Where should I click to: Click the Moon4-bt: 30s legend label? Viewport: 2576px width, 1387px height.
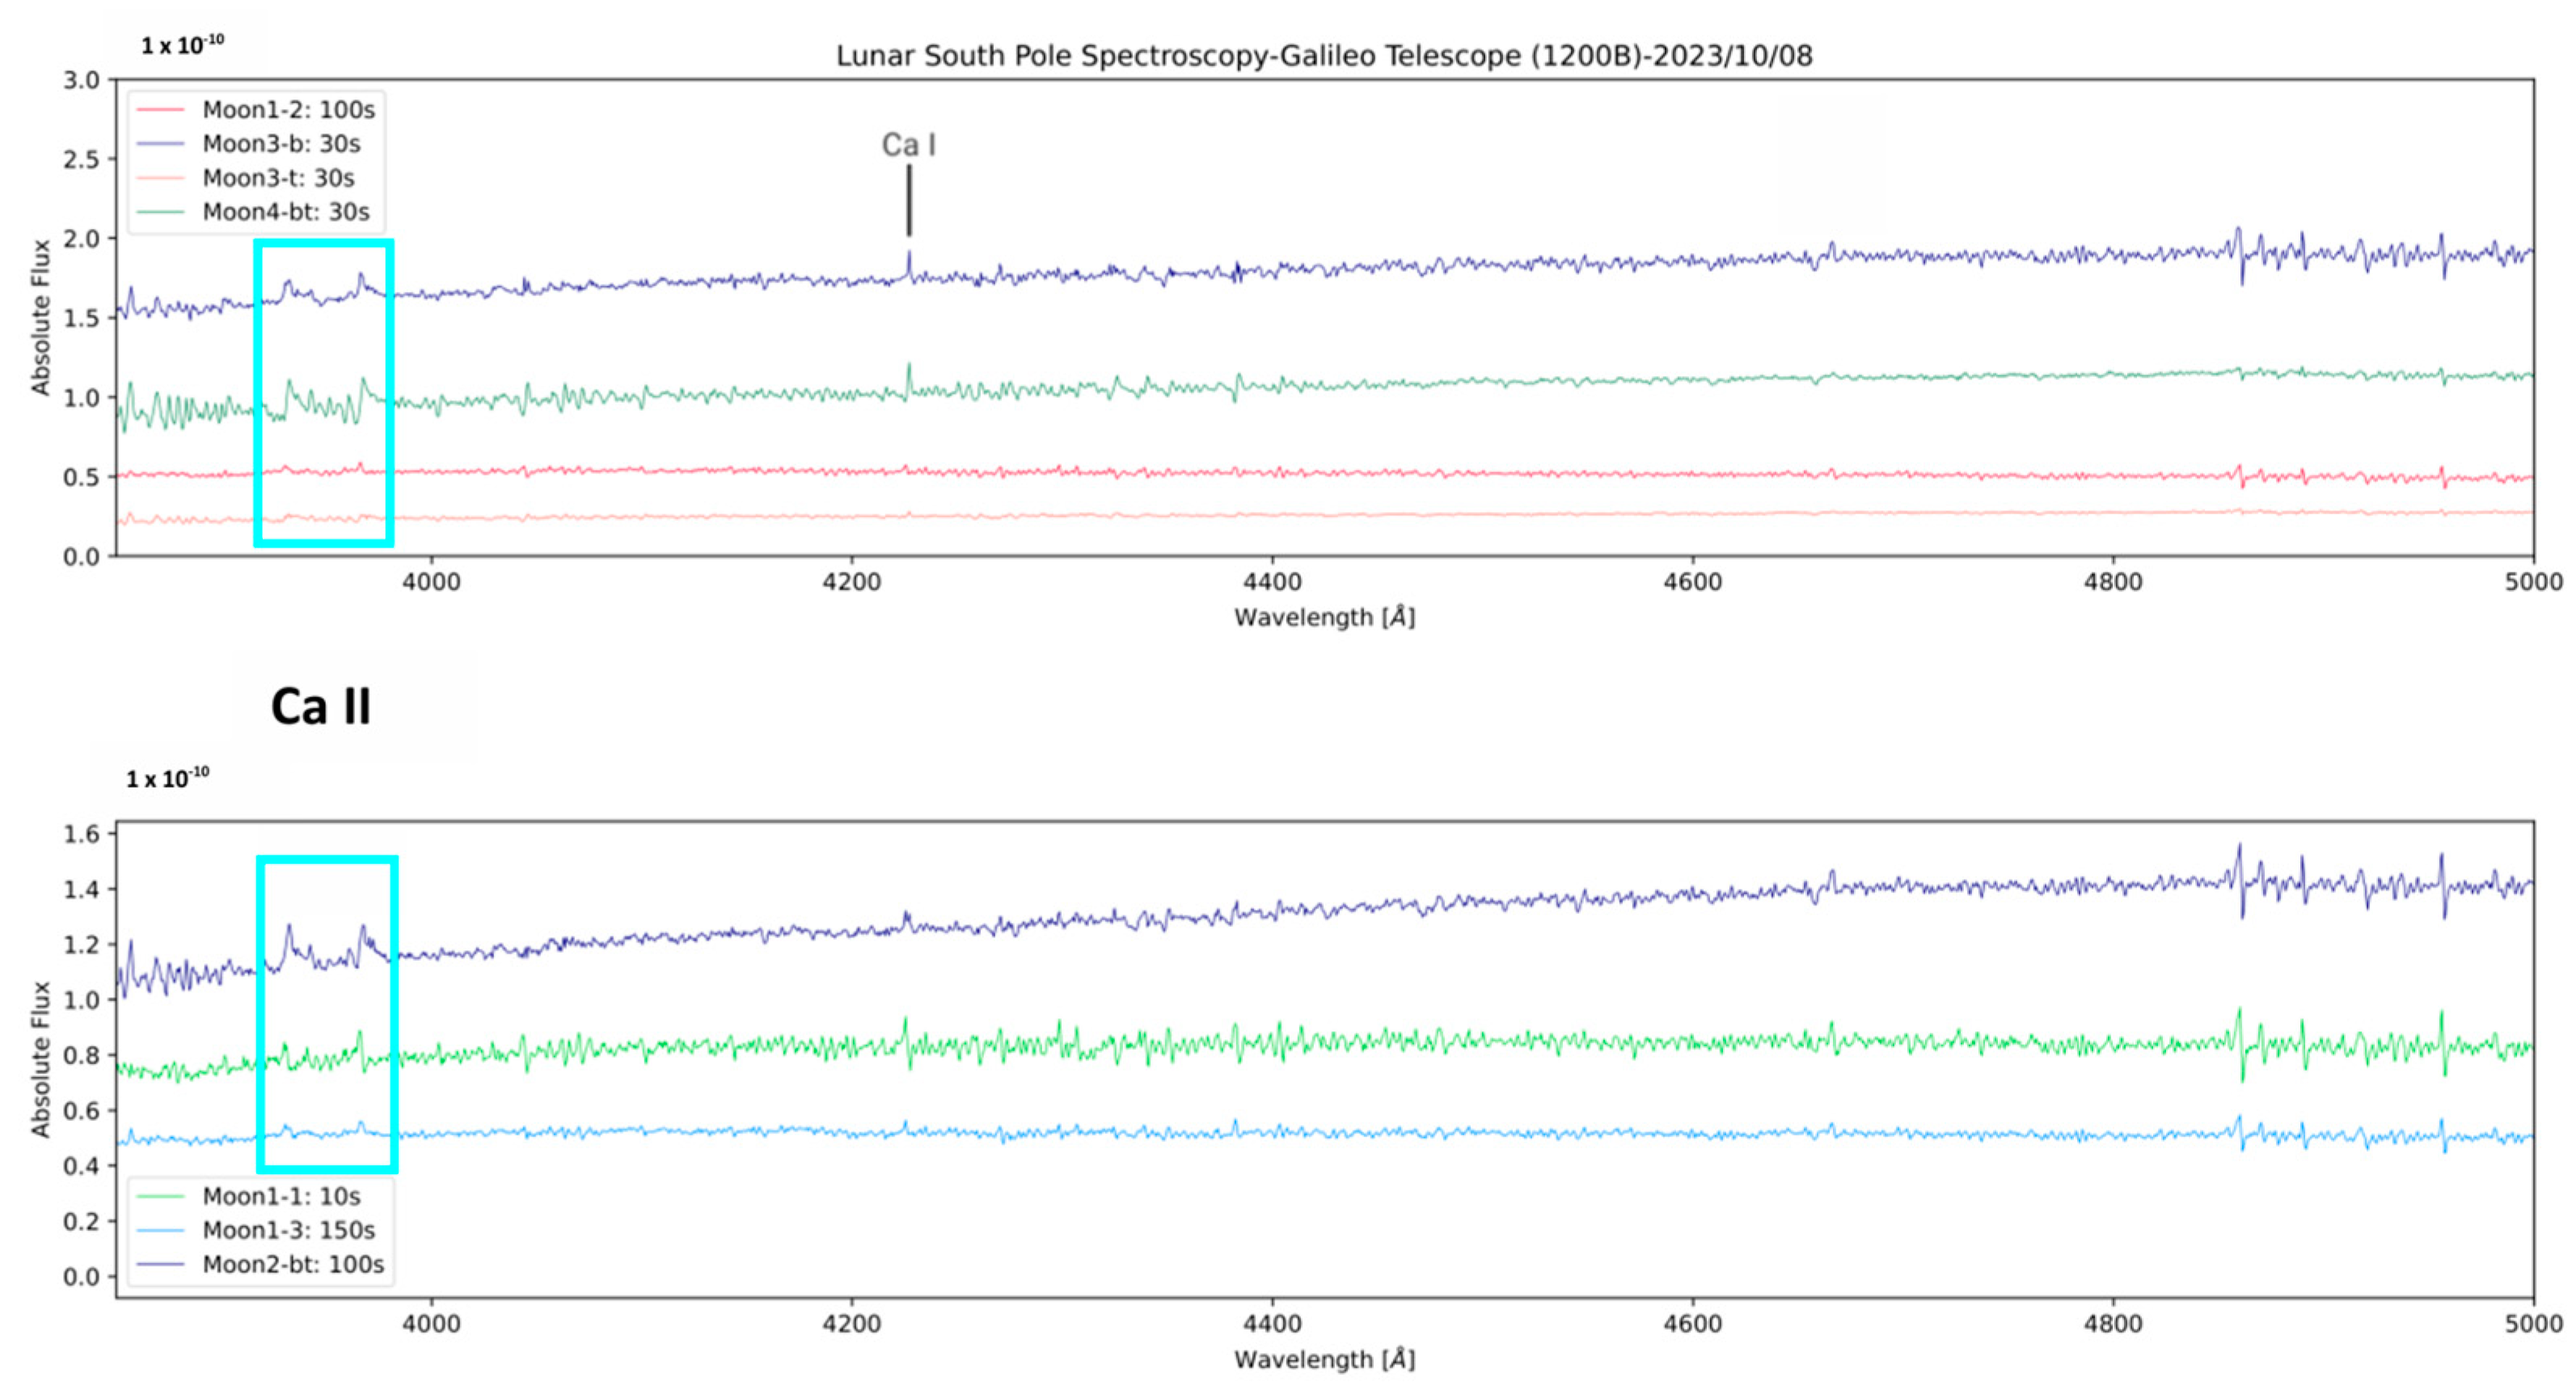286,212
